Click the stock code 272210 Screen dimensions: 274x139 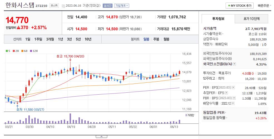pyautogui.click(x=41, y=6)
